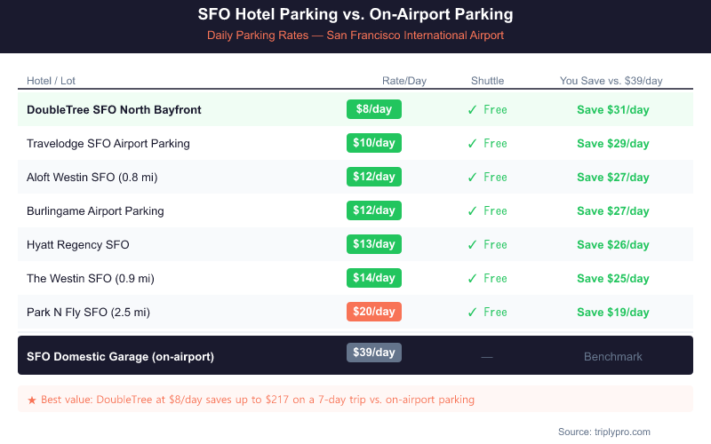Click the triplypro.com source text
Screen dimensions: 711x444
point(603,431)
